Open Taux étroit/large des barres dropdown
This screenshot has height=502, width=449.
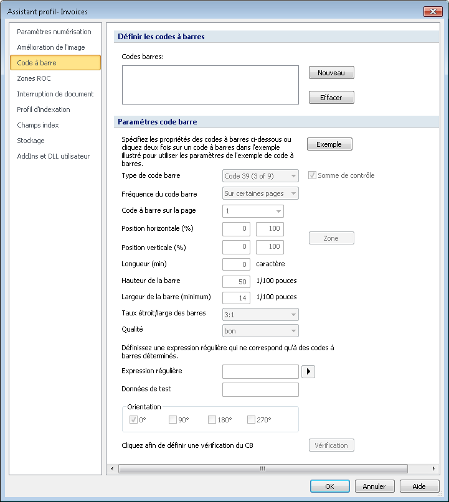pos(260,315)
